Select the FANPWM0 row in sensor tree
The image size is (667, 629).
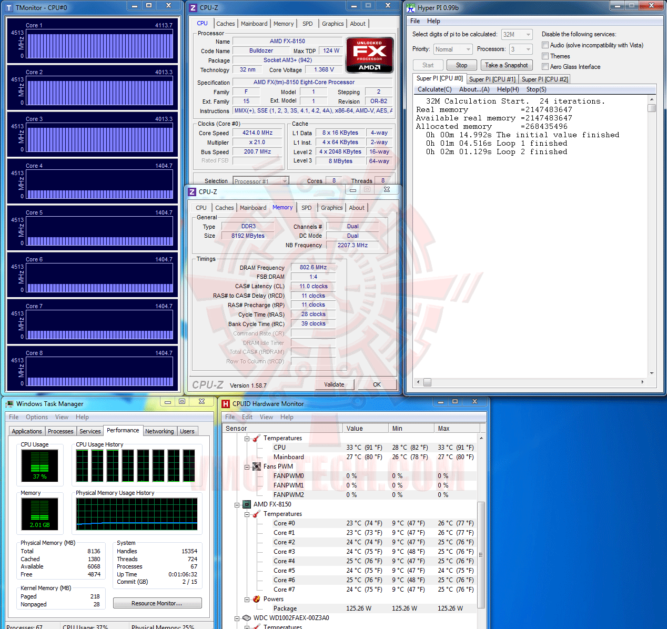[350, 476]
